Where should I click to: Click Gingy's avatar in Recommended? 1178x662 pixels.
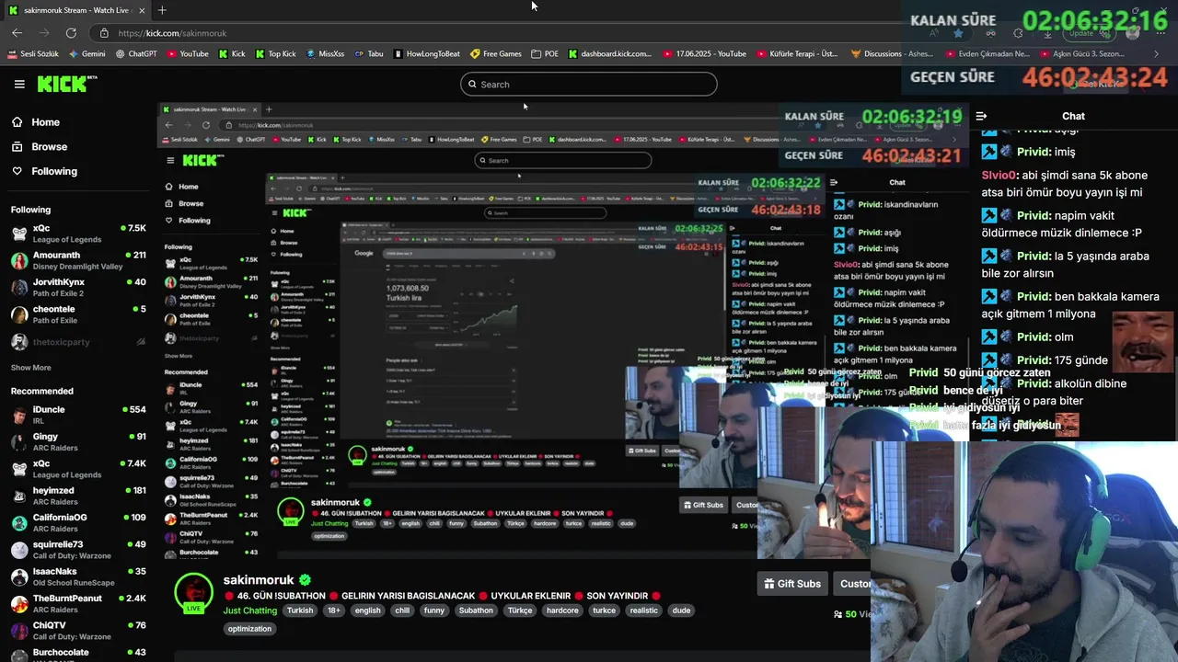coord(18,442)
